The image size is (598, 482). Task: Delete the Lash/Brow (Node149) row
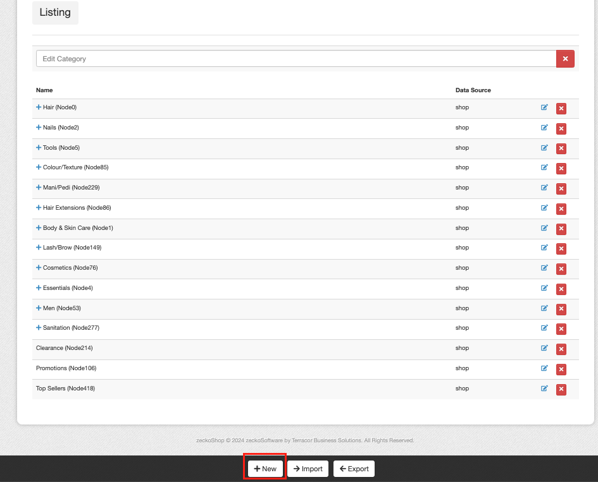point(561,249)
